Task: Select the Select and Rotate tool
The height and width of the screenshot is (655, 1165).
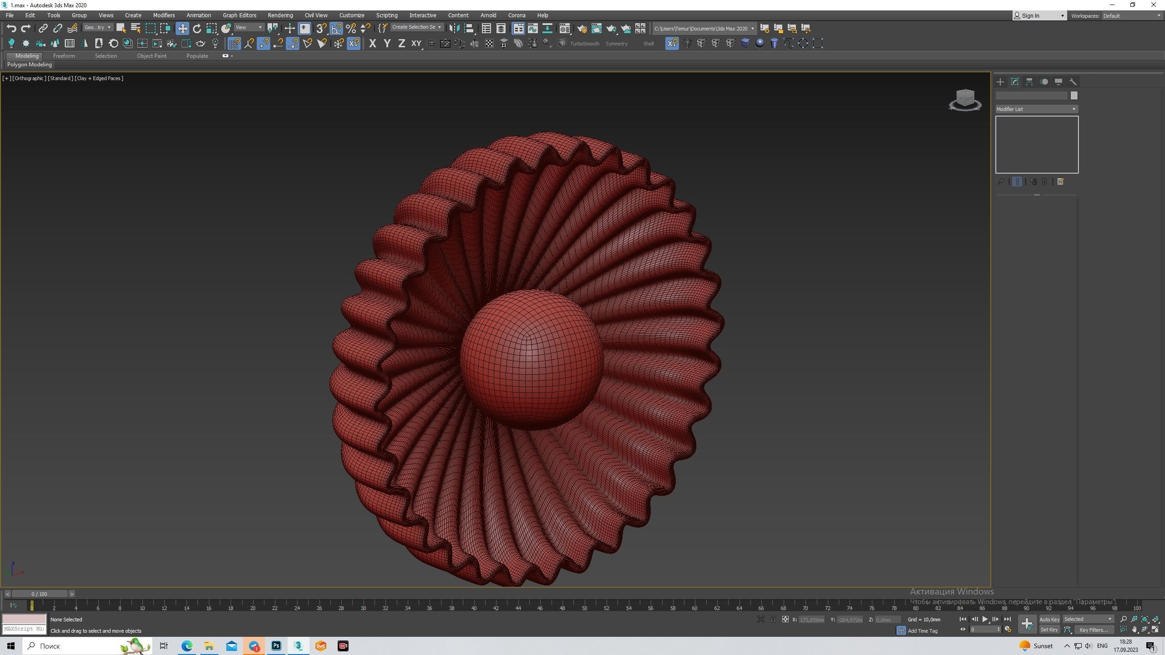Action: [197, 29]
